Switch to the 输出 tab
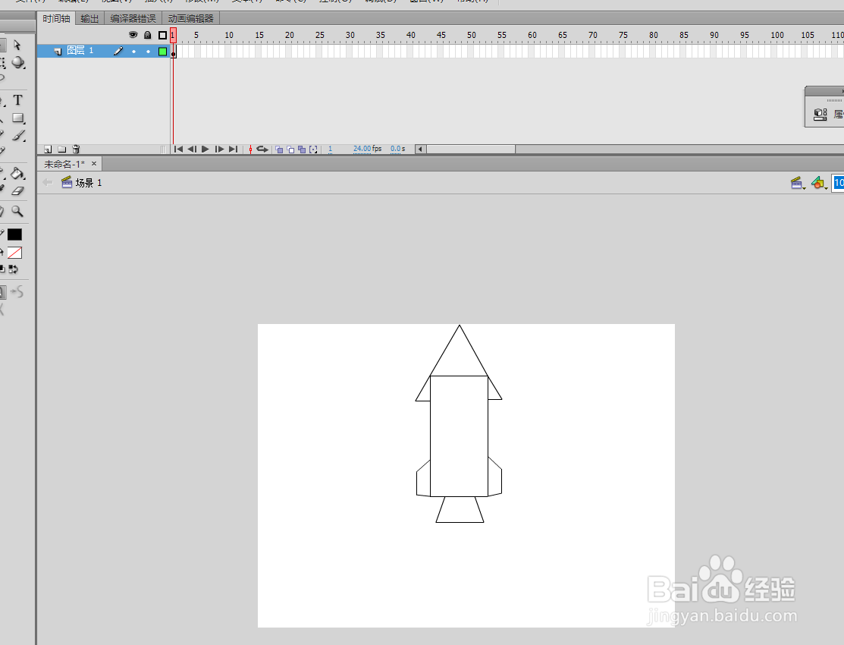Viewport: 844px width, 645px height. [x=89, y=18]
